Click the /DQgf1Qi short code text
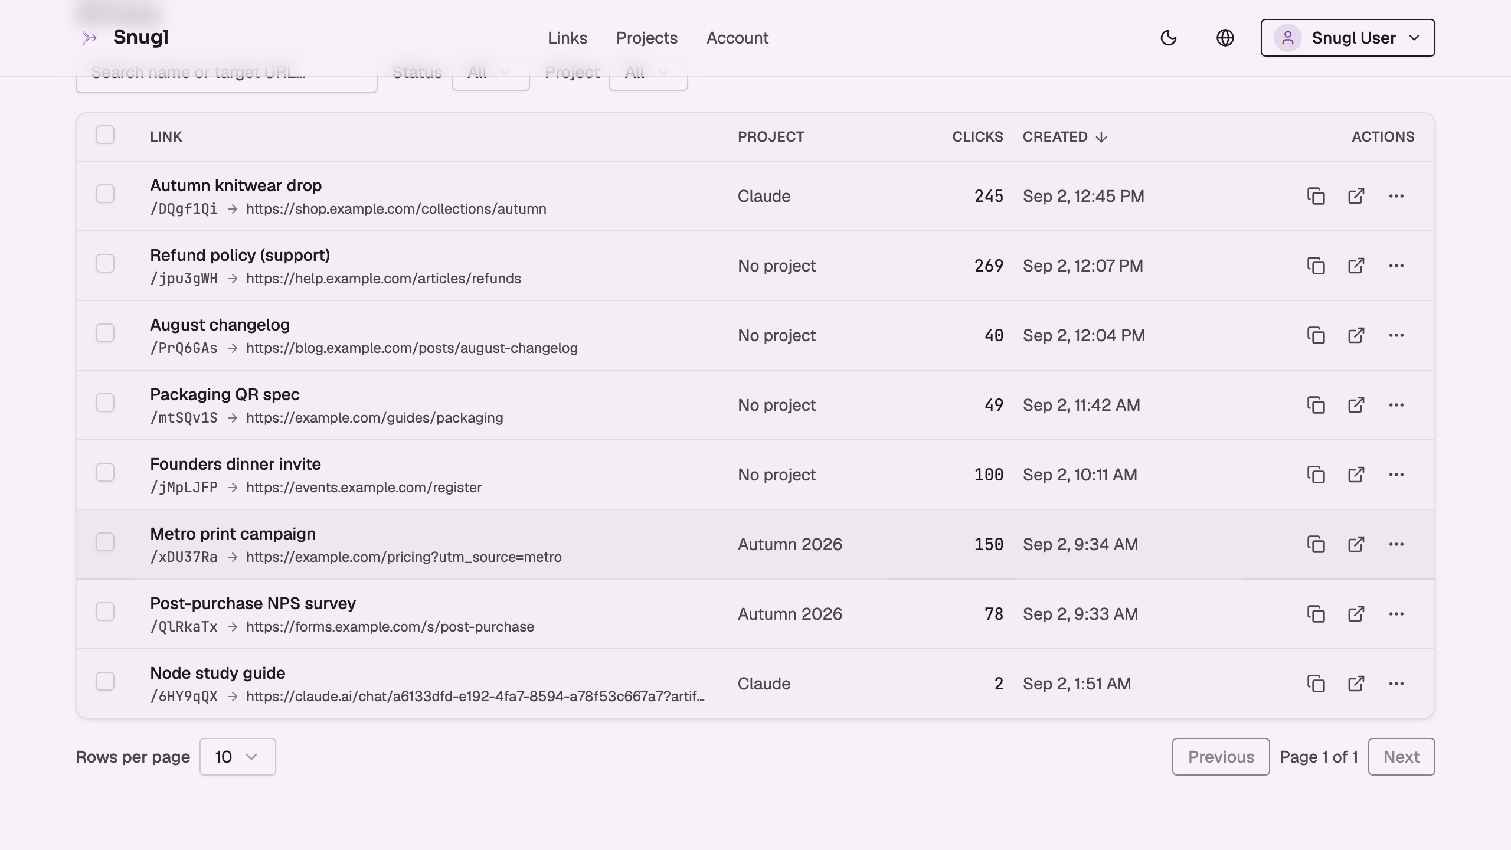Image resolution: width=1511 pixels, height=850 pixels. (184, 209)
